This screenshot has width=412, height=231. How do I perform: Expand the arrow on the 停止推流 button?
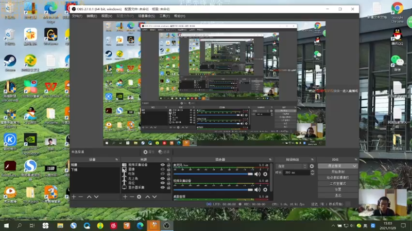(x=355, y=166)
